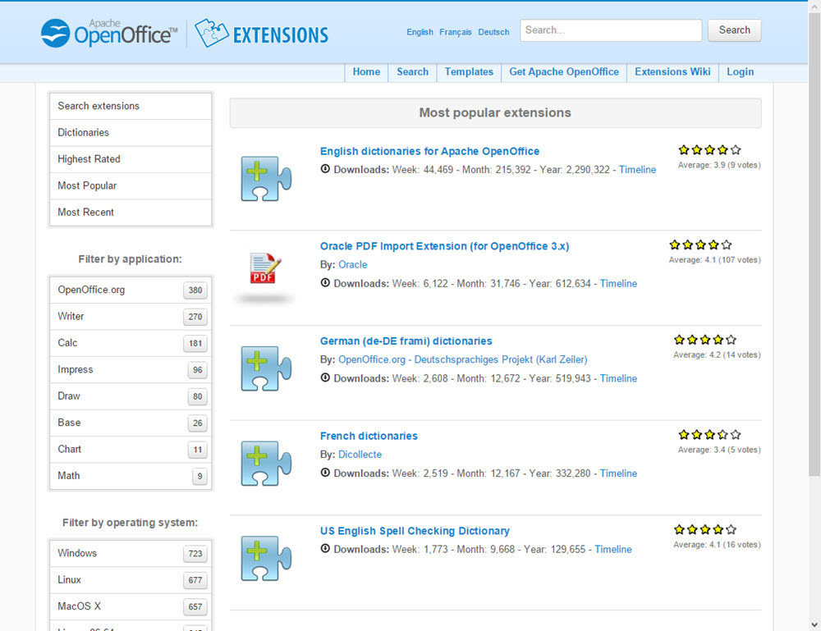Open Timeline for US English Spell Checking

(x=613, y=550)
